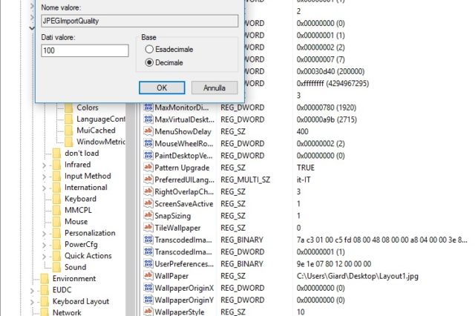The image size is (475, 316).
Task: Click the Layout1.jpg wallpaper path value
Action: pyautogui.click(x=358, y=276)
